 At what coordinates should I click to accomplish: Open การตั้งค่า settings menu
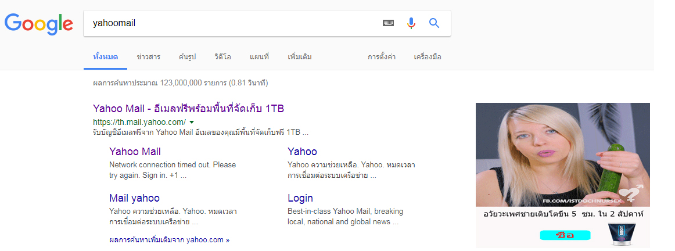(x=382, y=57)
